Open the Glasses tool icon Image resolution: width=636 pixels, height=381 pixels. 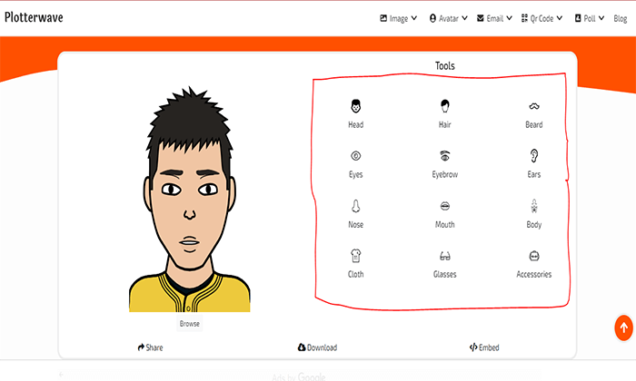coord(445,256)
